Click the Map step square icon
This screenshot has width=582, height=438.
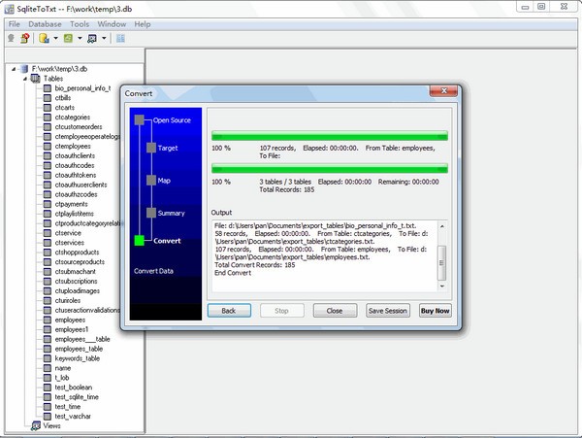click(150, 180)
